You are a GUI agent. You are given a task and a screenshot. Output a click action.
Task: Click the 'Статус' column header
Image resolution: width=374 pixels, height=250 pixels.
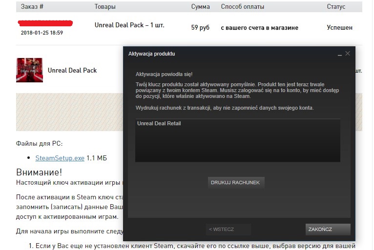click(336, 7)
